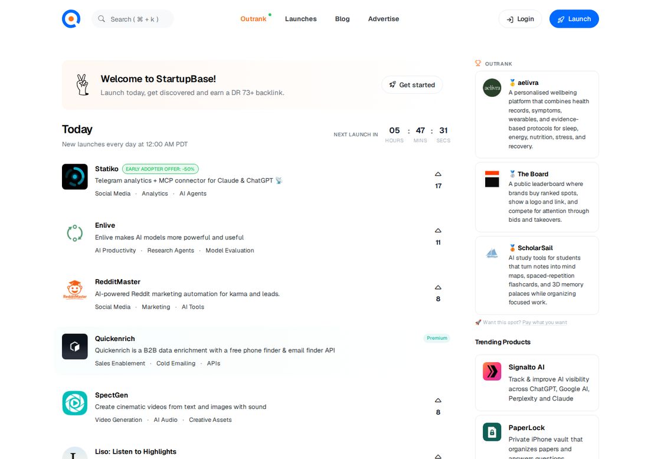Select the APIs tag
The width and height of the screenshot is (661, 459).
pyautogui.click(x=214, y=363)
